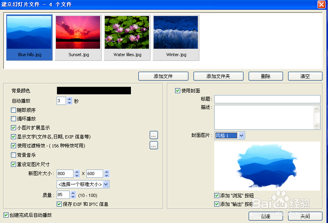The image size is (328, 223).
Task: Close the 建立幻灯片文件 dialog window
Action: pyautogui.click(x=321, y=4)
